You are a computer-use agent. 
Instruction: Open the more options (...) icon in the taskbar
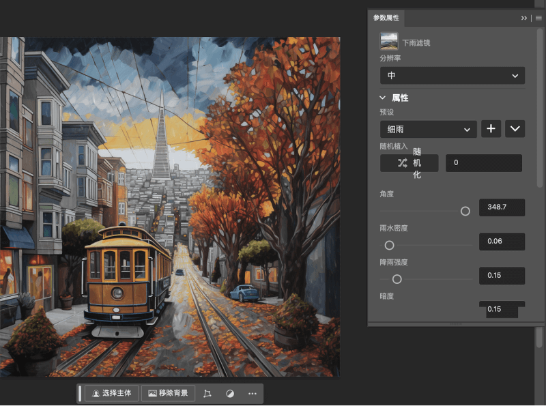tap(252, 393)
